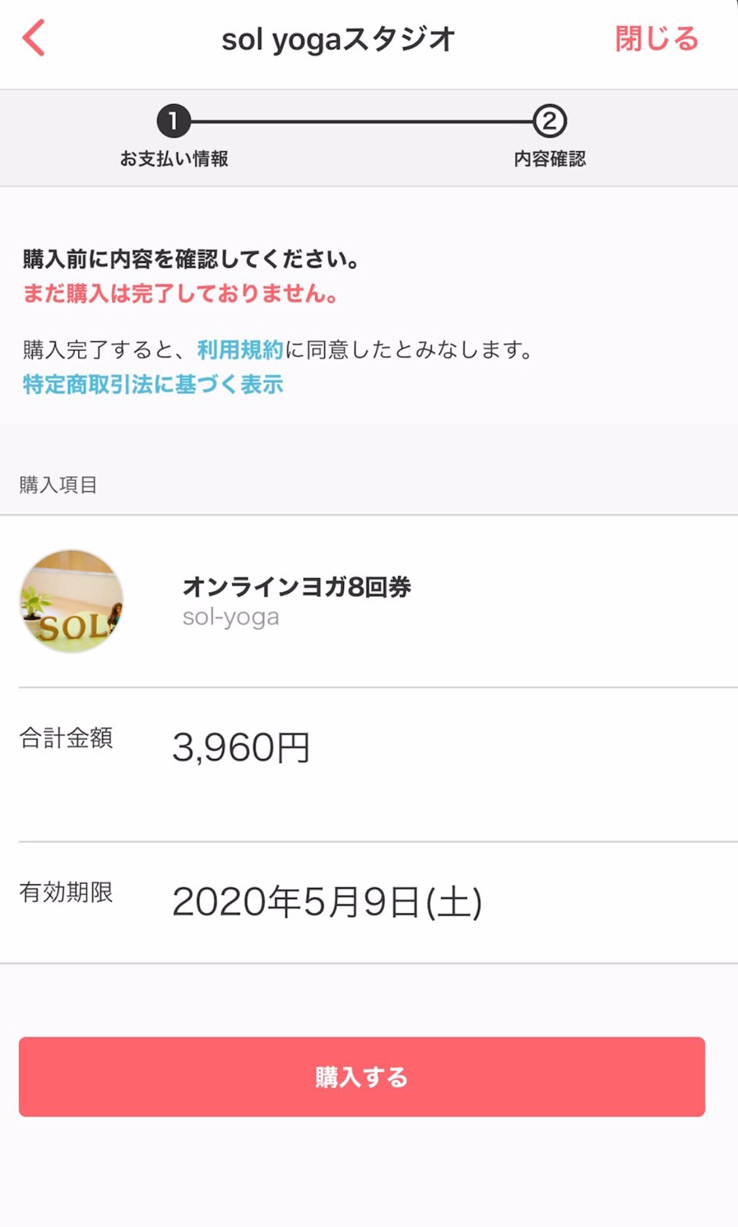Open 特定商取引法に基づく表示 link
Screen dimensions: 738x1227
click(153, 384)
